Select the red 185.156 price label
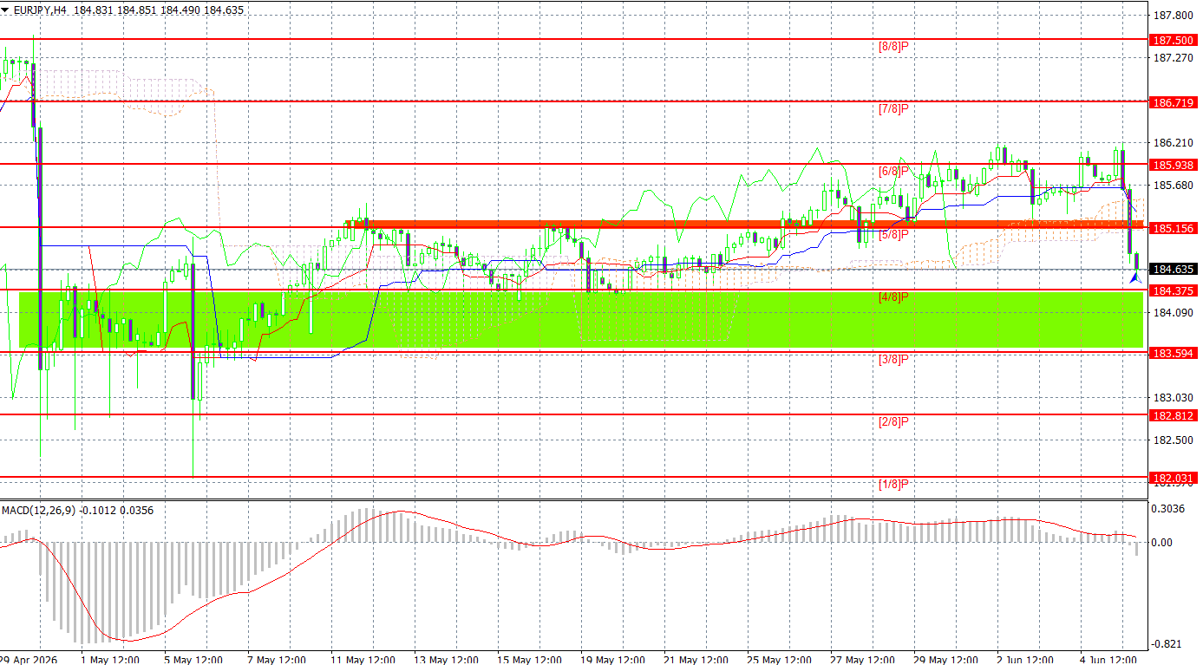The width and height of the screenshot is (1203, 665). [1173, 228]
